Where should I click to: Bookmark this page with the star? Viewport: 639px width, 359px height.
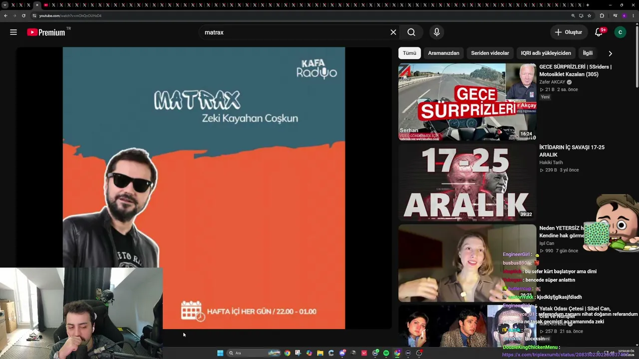pyautogui.click(x=589, y=15)
